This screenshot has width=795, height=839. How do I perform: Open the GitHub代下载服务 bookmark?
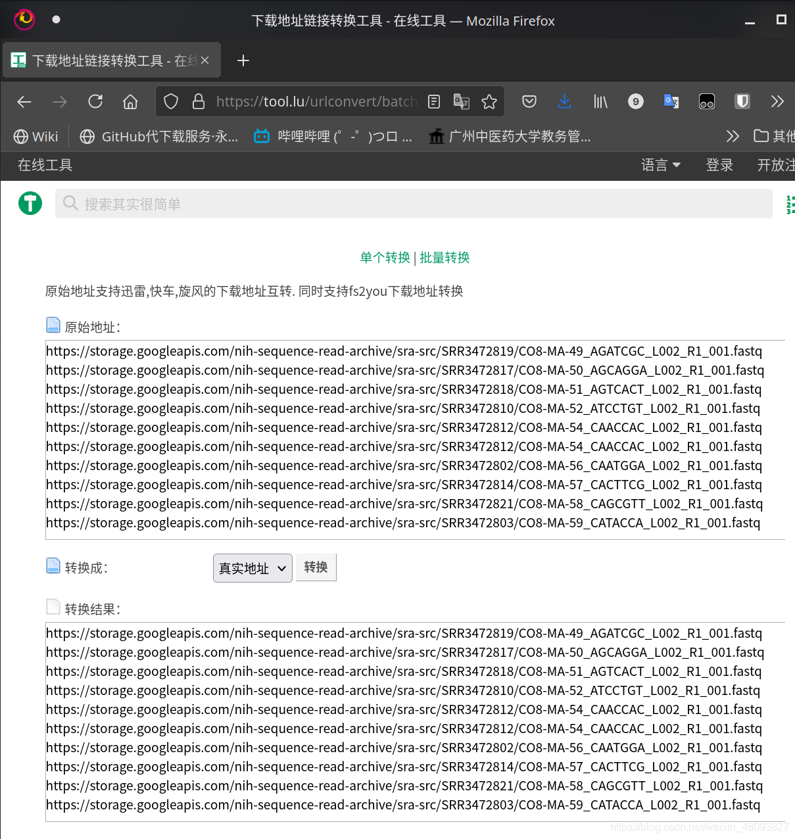click(159, 136)
